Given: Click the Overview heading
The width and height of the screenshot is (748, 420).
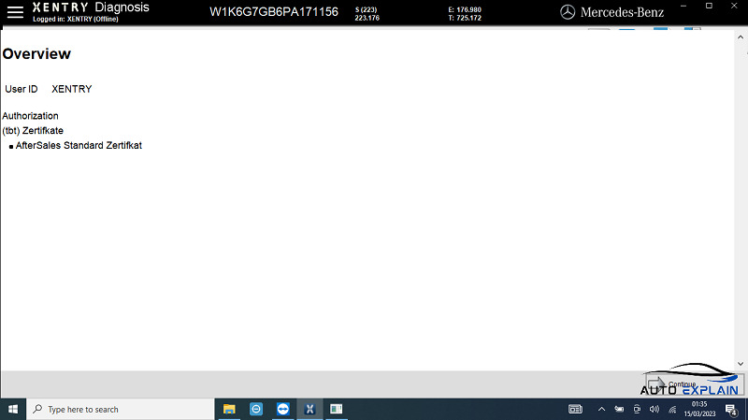Looking at the screenshot, I should [x=36, y=54].
